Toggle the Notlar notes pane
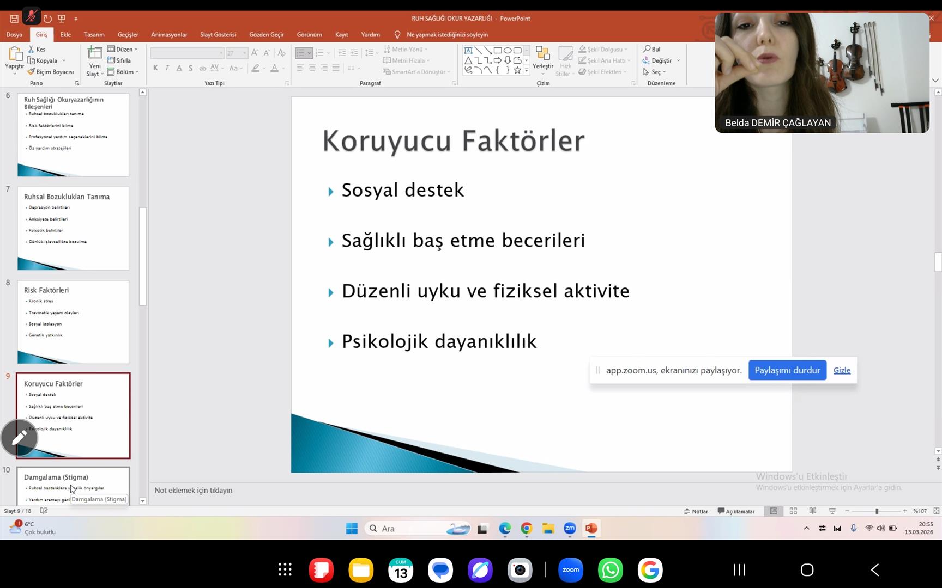This screenshot has height=588, width=942. [696, 511]
